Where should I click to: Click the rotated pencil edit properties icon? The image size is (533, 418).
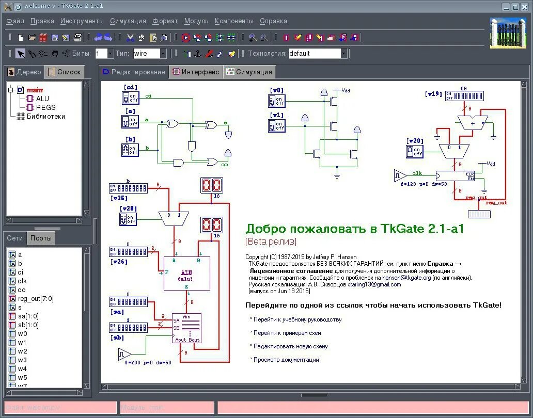pyautogui.click(x=232, y=53)
